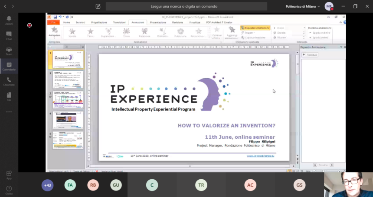The width and height of the screenshot is (373, 197).
Task: Expand the Undo history dropdown arrow
Action: (x=63, y=17)
